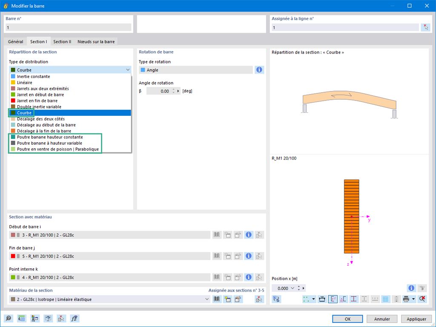Image resolution: width=436 pixels, height=327 pixels.
Task: Toggle section dimensions display icon
Action: (x=322, y=299)
